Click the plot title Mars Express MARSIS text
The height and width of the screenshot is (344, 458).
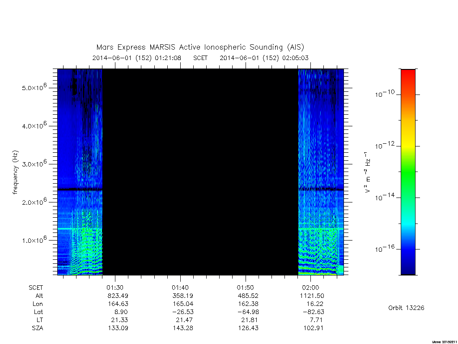136,47
